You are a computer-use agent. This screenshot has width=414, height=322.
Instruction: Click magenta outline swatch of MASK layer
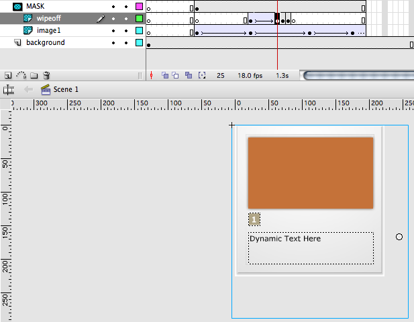point(139,6)
